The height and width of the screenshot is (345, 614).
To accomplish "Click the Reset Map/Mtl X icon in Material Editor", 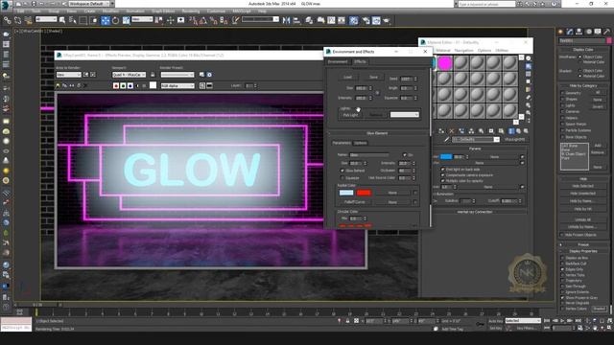I will tap(452, 131).
